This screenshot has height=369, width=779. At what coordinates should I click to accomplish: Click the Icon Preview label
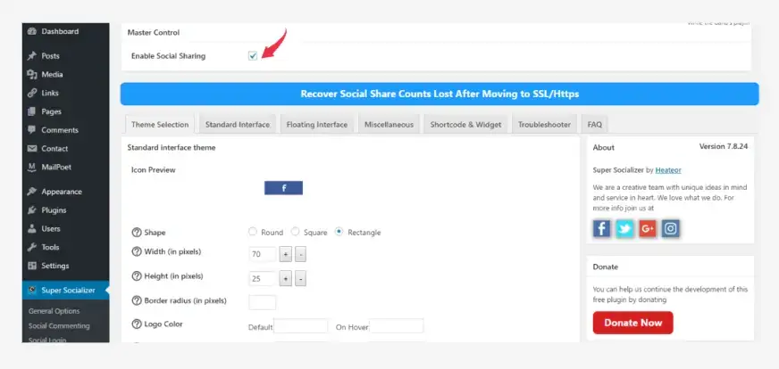click(x=154, y=169)
